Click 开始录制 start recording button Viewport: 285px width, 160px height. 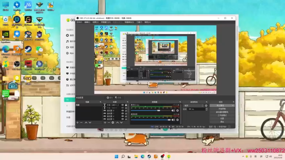point(222,109)
